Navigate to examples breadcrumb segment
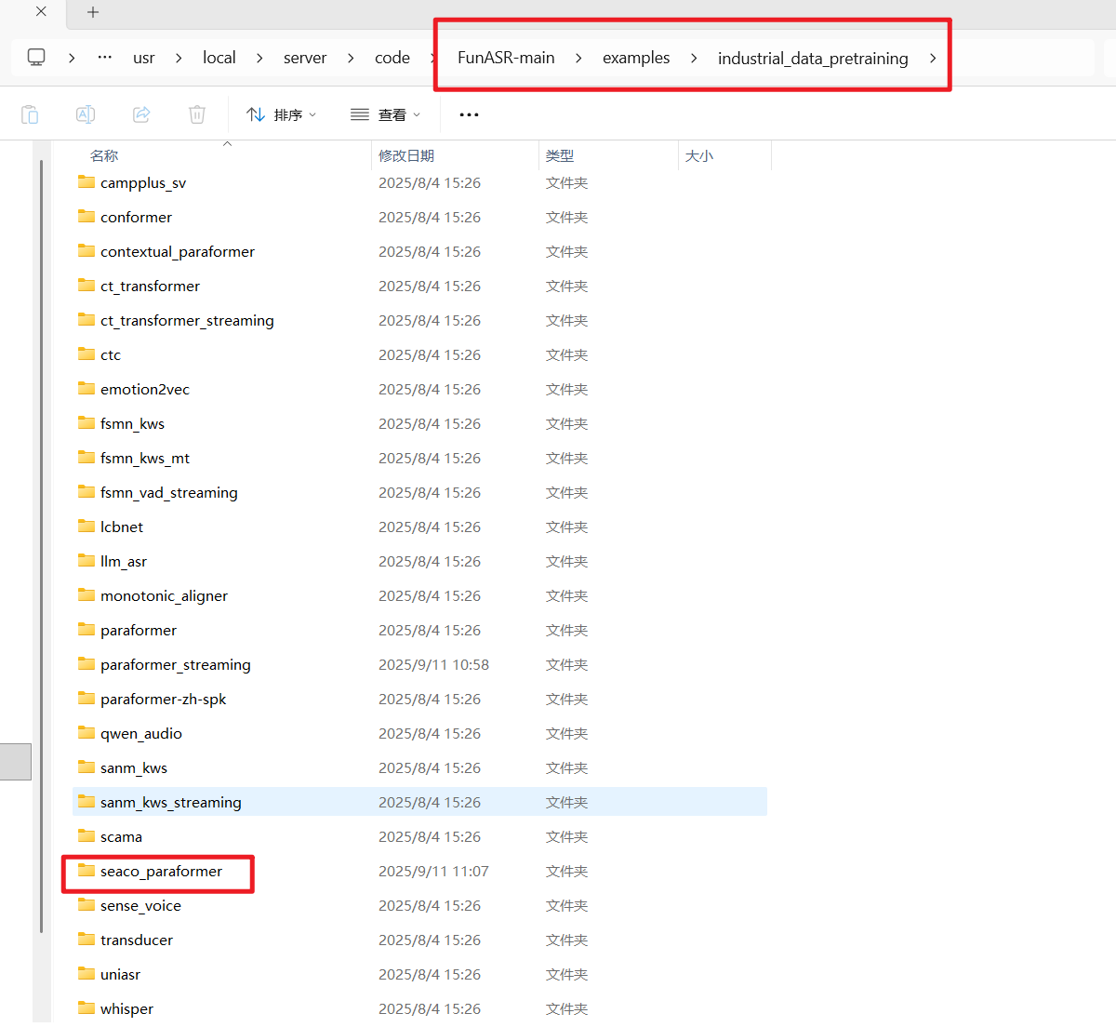 point(636,58)
